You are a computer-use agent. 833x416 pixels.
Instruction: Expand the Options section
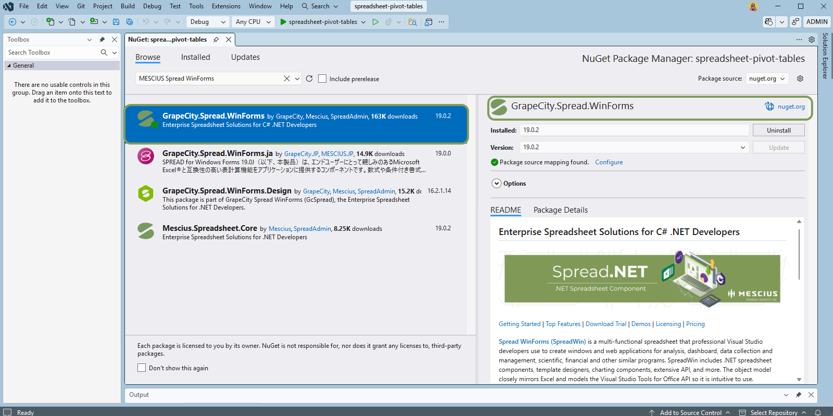pos(497,184)
